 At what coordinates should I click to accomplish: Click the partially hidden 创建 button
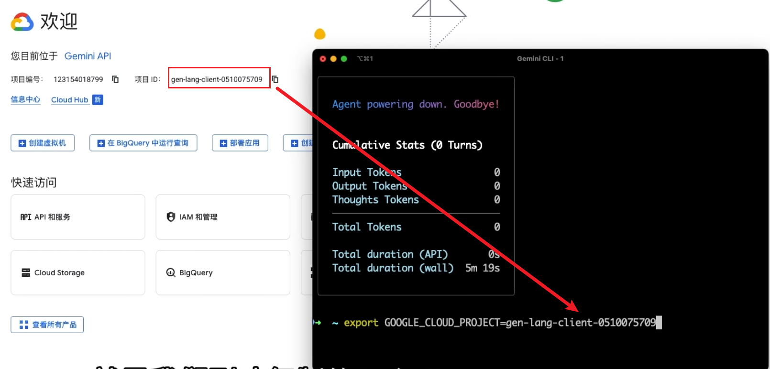point(298,143)
